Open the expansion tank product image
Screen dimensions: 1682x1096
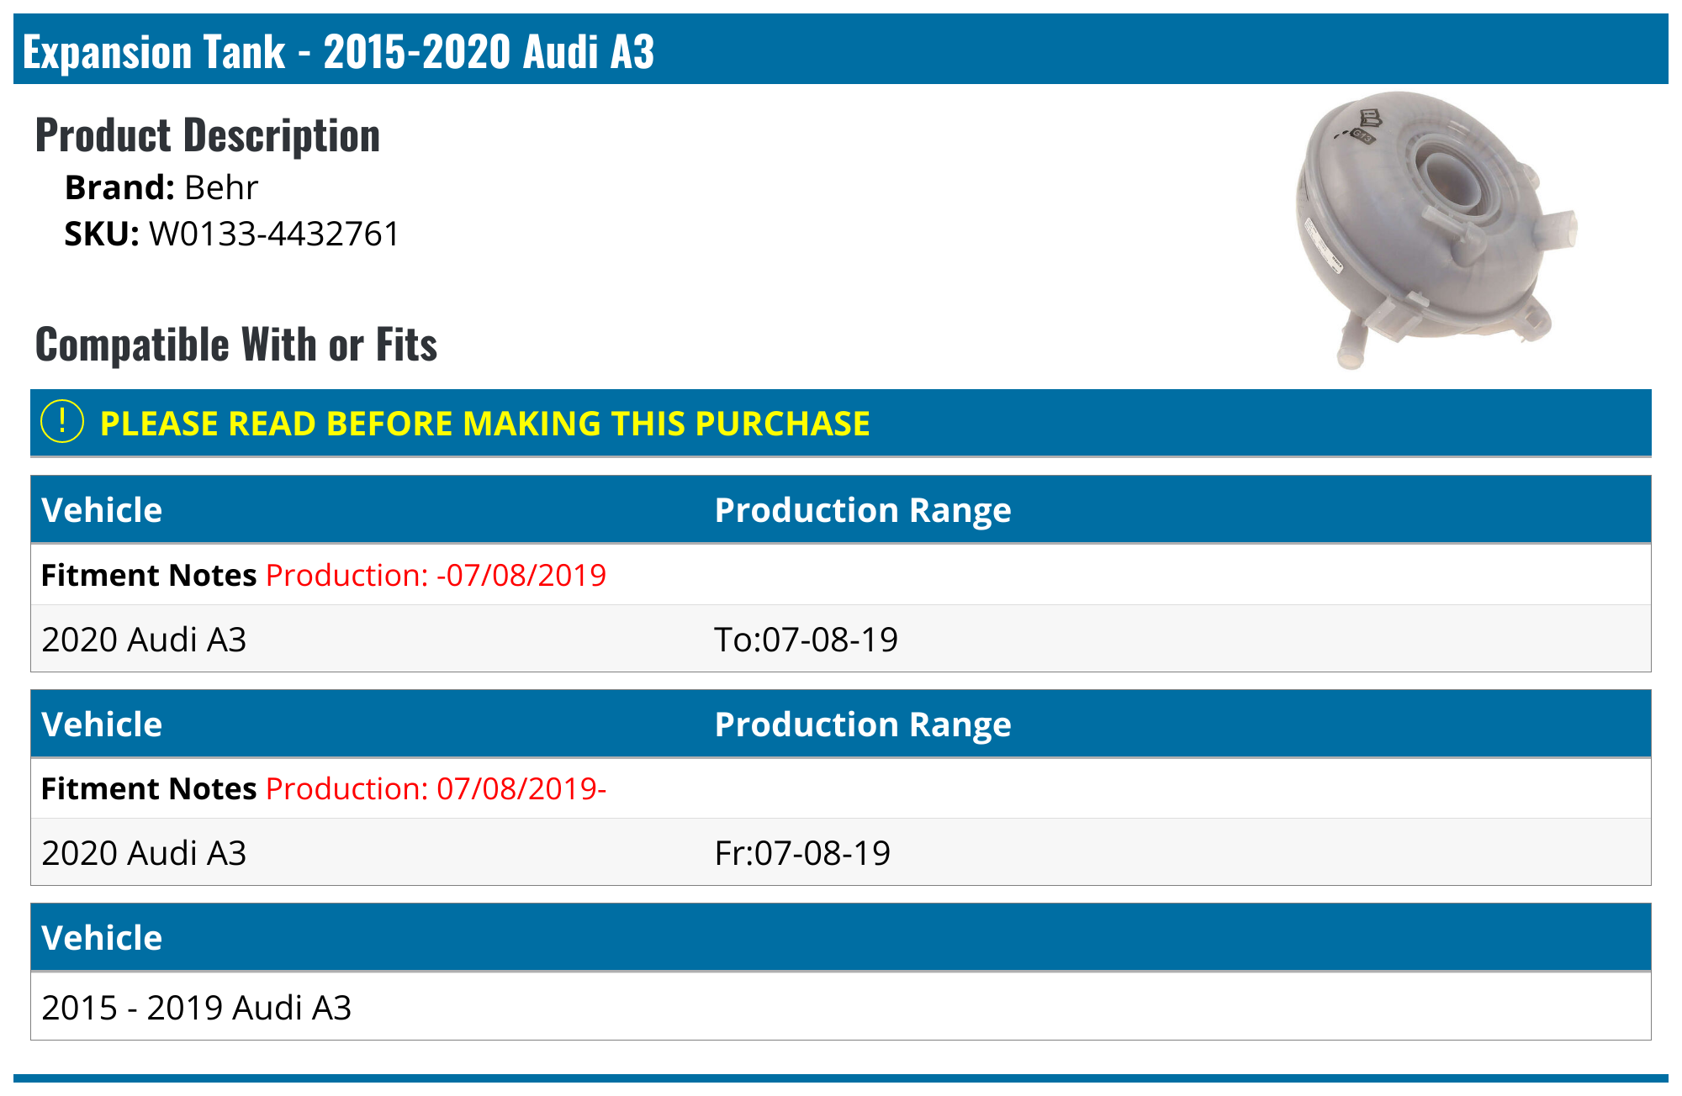tap(1435, 229)
